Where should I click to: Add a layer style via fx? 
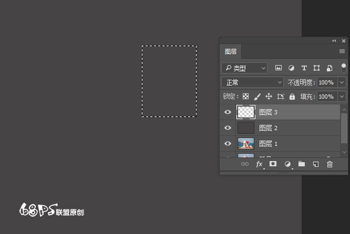[259, 164]
